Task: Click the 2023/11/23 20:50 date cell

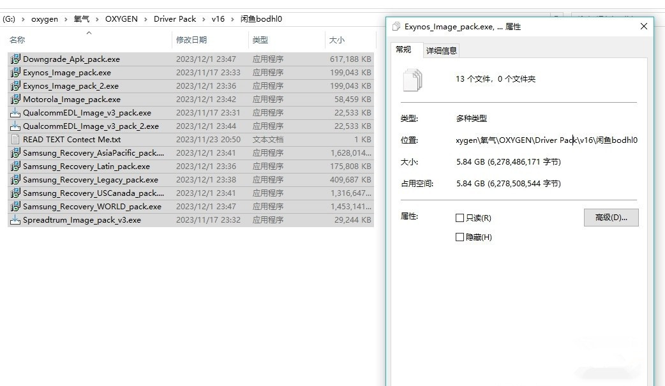Action: click(208, 140)
